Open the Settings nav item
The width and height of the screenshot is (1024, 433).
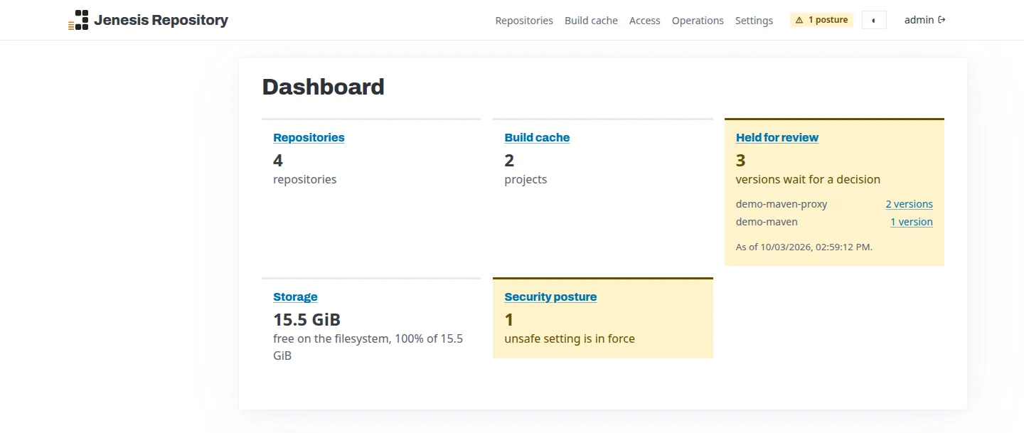coord(754,21)
